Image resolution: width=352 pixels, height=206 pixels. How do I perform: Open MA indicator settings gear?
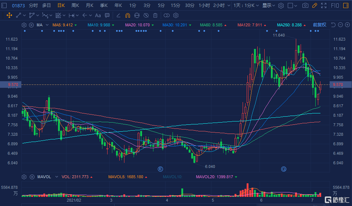[x=24, y=25]
